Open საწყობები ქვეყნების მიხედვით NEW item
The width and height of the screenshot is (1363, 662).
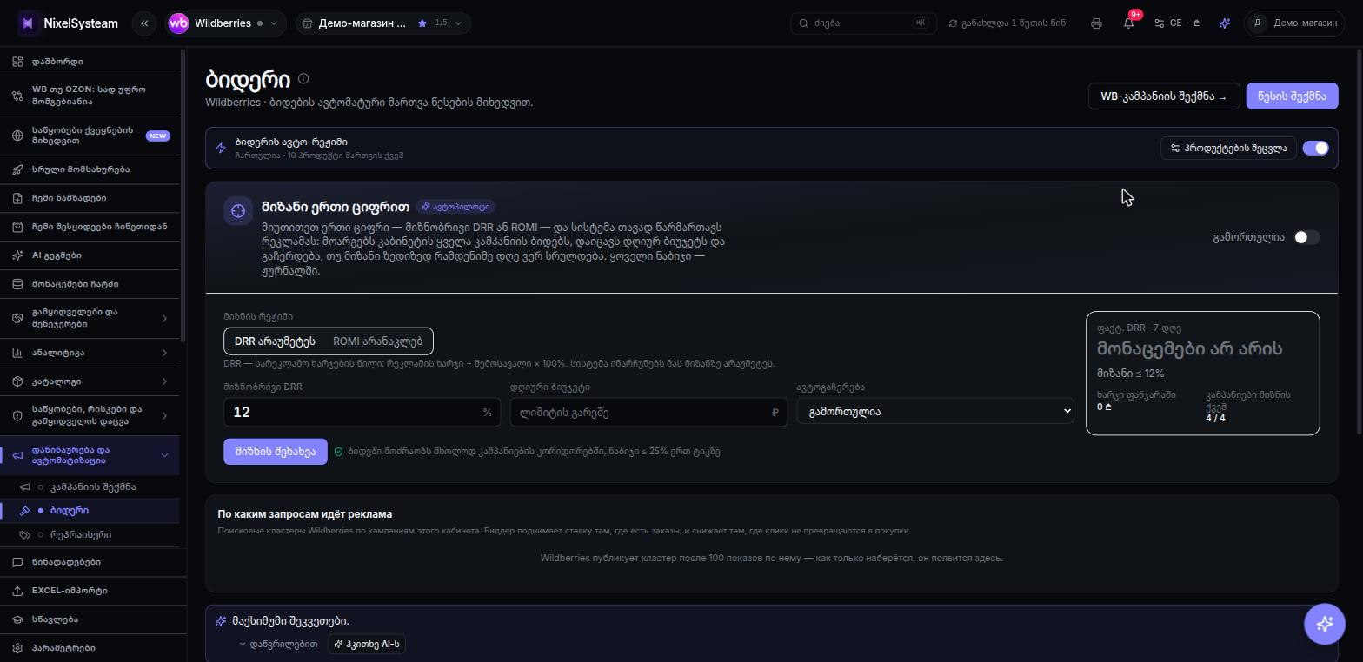tap(90, 136)
